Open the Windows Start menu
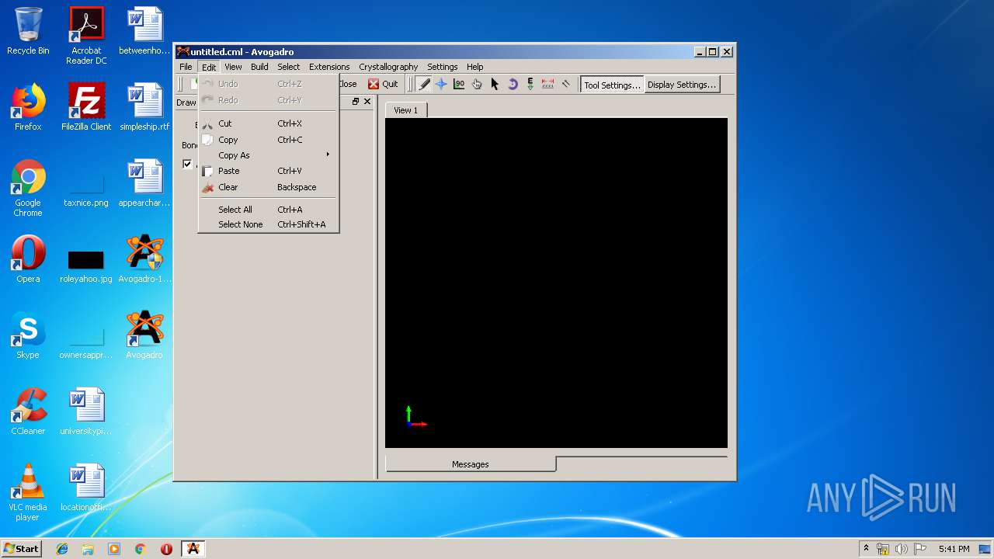This screenshot has width=994, height=559. (x=22, y=548)
